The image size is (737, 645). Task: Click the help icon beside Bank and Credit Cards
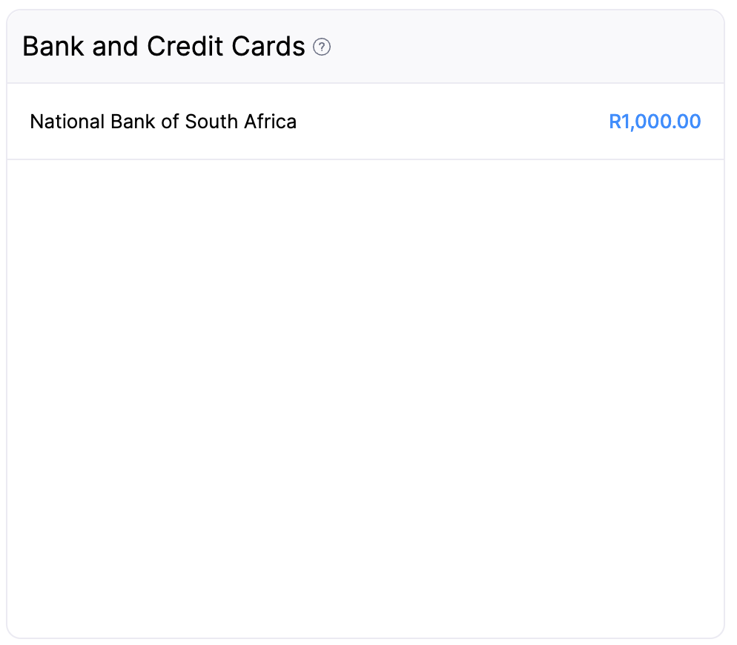pos(322,47)
